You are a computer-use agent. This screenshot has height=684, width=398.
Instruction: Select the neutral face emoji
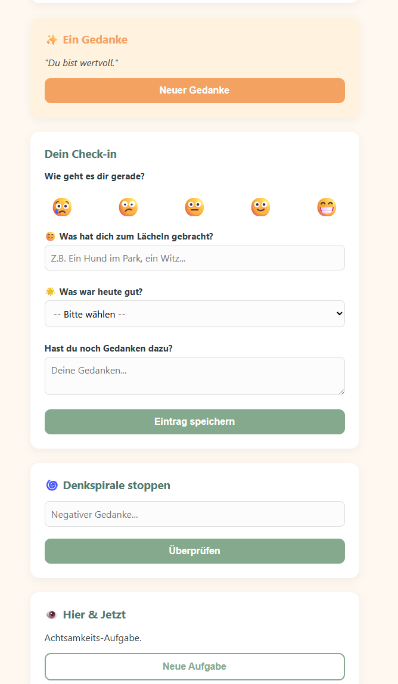[194, 207]
